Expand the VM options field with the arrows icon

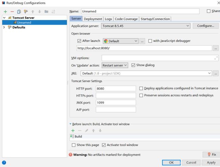point(216,58)
